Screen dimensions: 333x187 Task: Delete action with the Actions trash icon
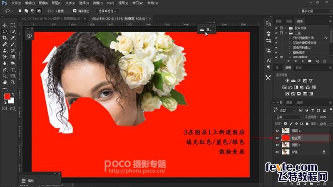325,61
